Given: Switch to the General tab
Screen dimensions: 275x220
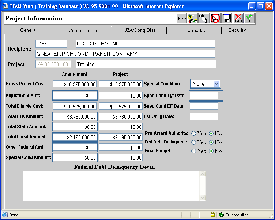Looking at the screenshot, I should [28, 30].
